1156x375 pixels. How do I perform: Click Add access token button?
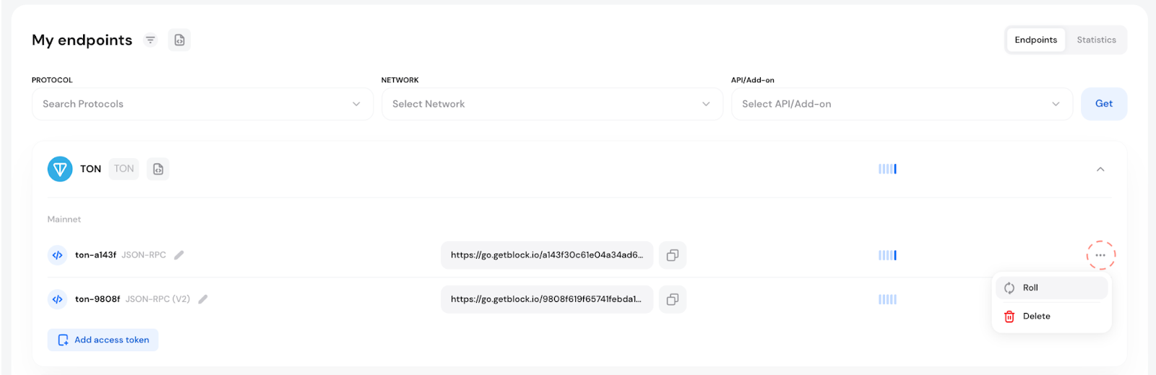coord(103,340)
